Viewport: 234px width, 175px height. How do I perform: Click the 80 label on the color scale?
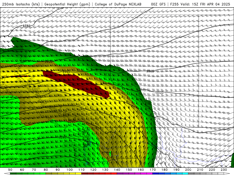tap(46, 170)
